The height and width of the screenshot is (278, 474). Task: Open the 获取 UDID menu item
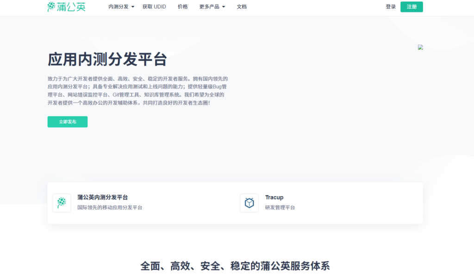pyautogui.click(x=154, y=6)
